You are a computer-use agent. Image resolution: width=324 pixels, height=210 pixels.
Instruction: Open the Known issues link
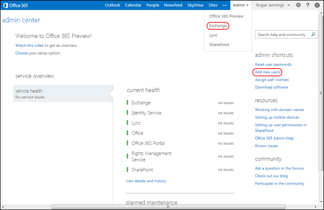[266, 146]
